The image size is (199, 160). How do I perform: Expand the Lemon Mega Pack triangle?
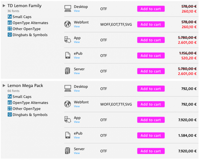click(x=4, y=86)
